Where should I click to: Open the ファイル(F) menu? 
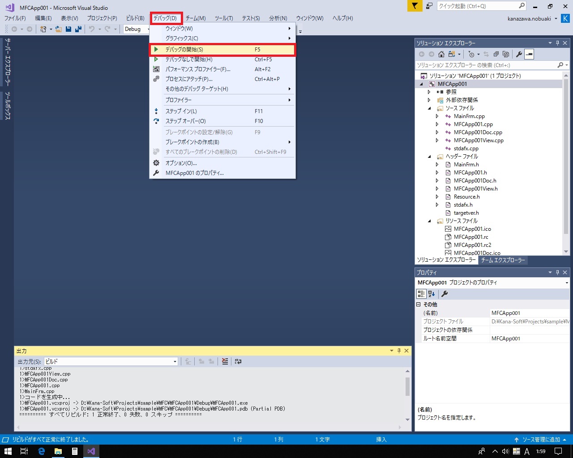point(15,18)
